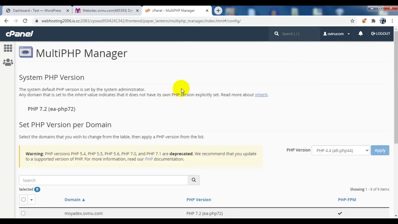Image resolution: width=398 pixels, height=224 pixels.
Task: Click moyadex.ovinu.com domain text
Action: click(83, 213)
